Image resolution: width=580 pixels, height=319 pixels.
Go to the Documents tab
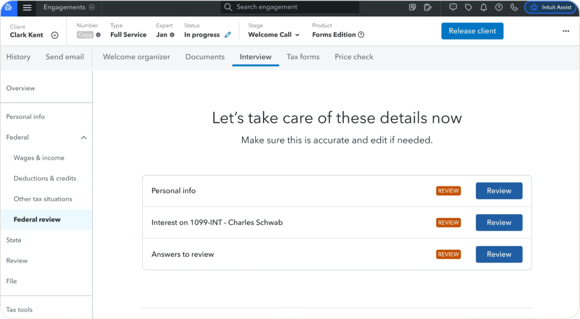point(205,57)
